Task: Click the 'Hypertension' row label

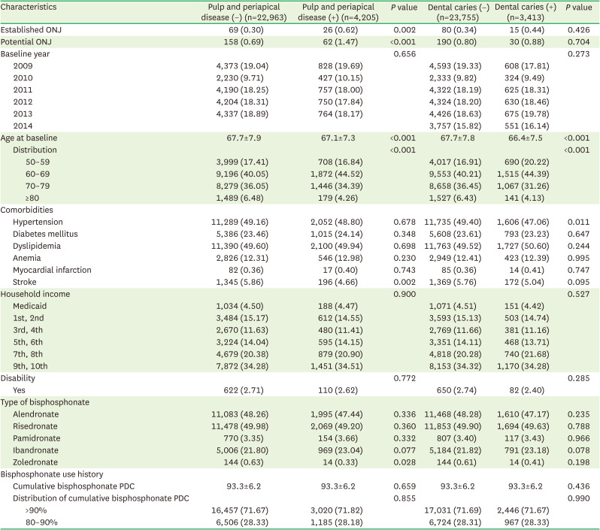Action: pos(38,222)
